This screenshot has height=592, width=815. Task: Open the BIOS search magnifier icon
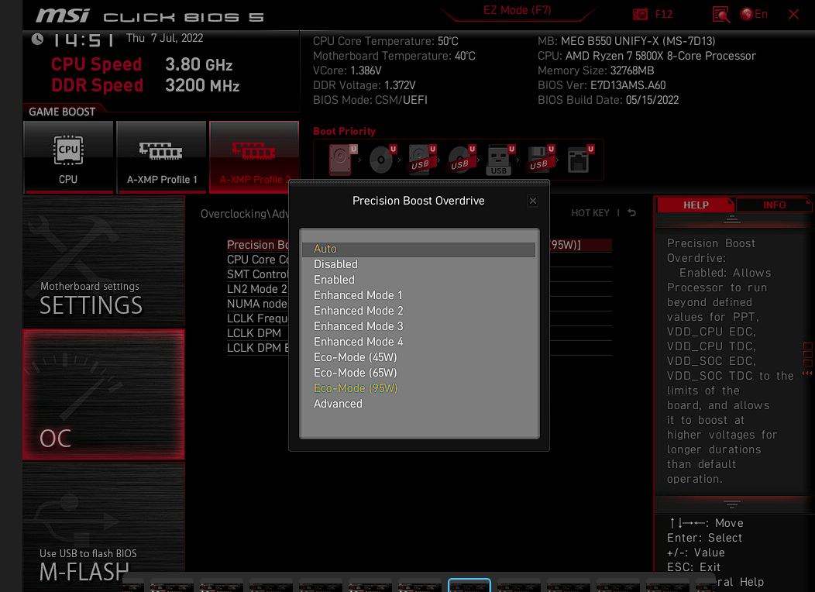pos(721,14)
